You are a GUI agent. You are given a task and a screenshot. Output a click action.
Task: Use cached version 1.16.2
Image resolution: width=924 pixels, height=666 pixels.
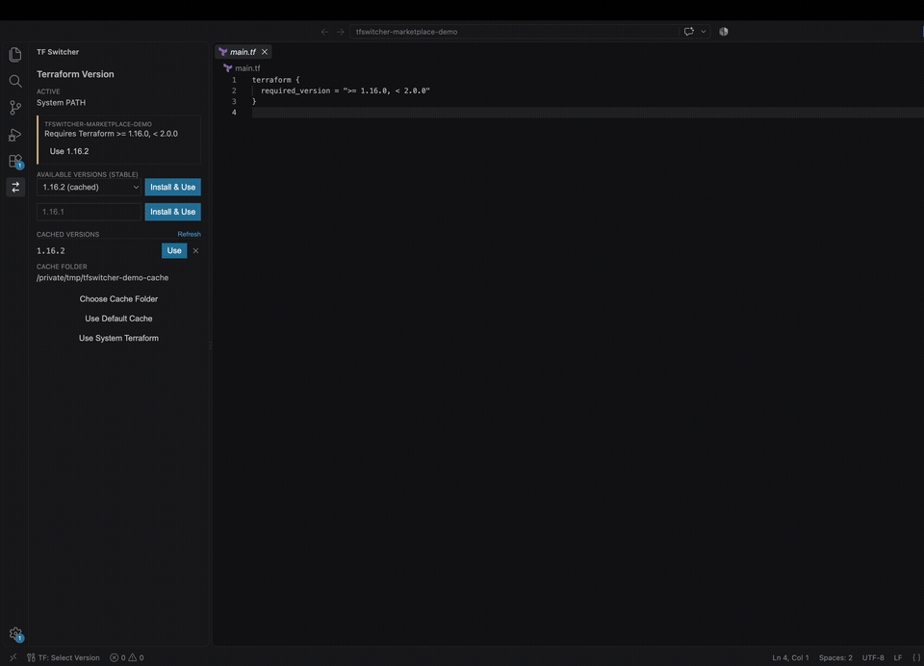click(x=174, y=250)
